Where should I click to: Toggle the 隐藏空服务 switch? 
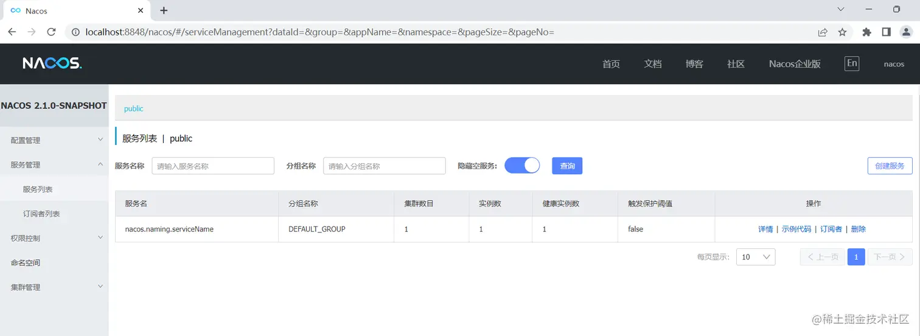click(522, 166)
